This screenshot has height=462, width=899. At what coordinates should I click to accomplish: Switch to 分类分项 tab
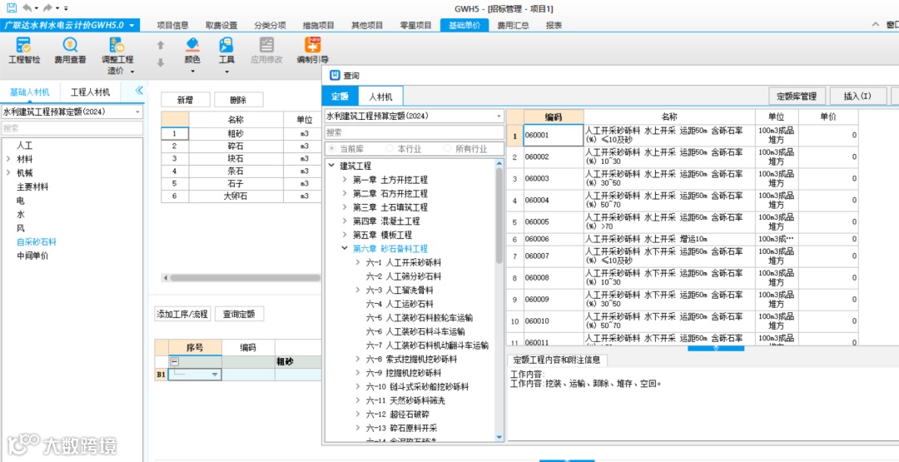pyautogui.click(x=270, y=25)
